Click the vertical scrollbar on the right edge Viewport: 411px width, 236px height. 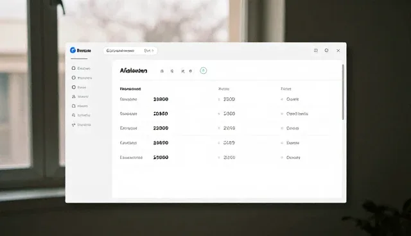pos(343,92)
